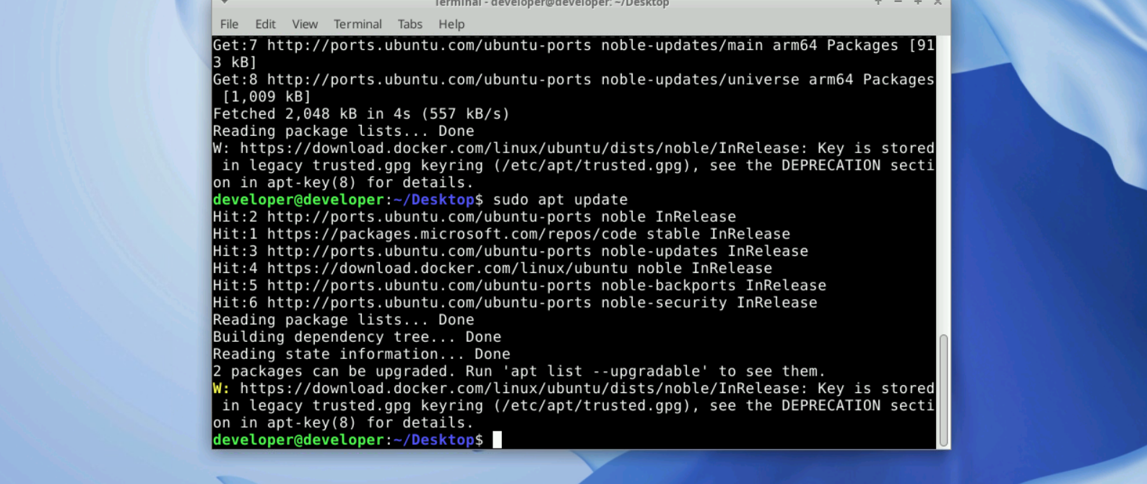1147x484 pixels.
Task: Click 'Reading state information... Done' line
Action: pyautogui.click(x=361, y=354)
